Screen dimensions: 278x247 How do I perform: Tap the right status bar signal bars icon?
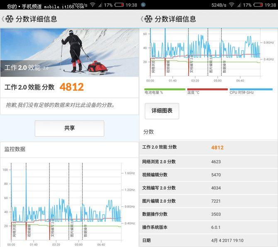pyautogui.click(x=239, y=5)
